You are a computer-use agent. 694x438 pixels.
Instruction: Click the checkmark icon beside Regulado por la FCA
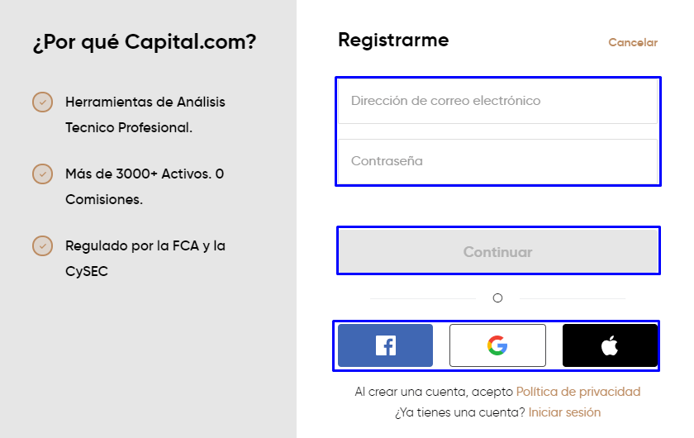tap(42, 246)
